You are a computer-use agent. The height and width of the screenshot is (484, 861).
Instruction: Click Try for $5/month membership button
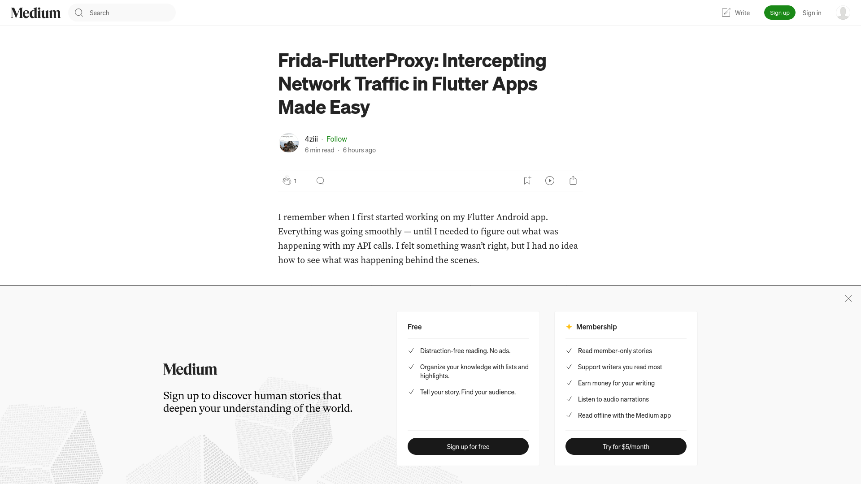coord(626,446)
